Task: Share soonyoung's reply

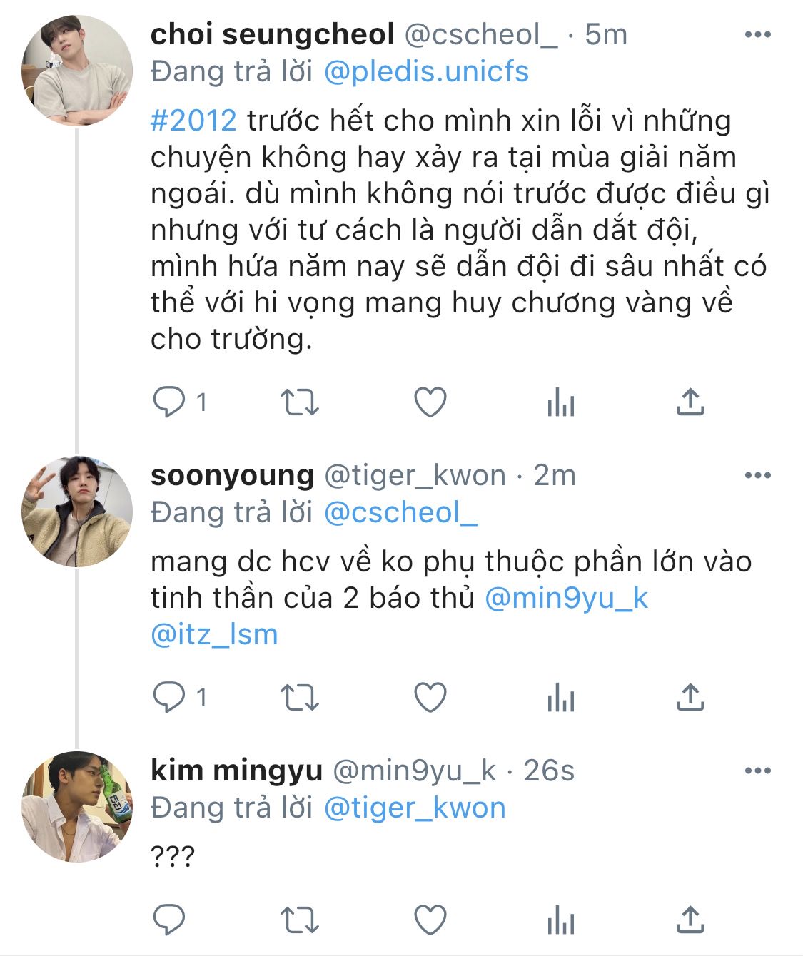Action: pyautogui.click(x=690, y=697)
